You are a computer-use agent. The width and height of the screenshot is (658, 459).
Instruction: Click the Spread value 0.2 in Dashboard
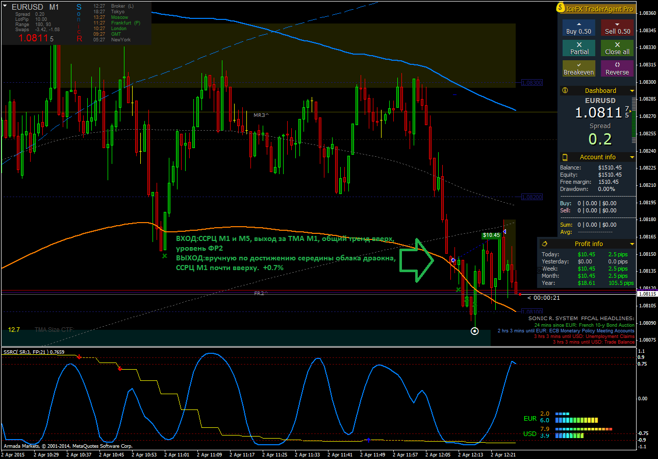600,138
